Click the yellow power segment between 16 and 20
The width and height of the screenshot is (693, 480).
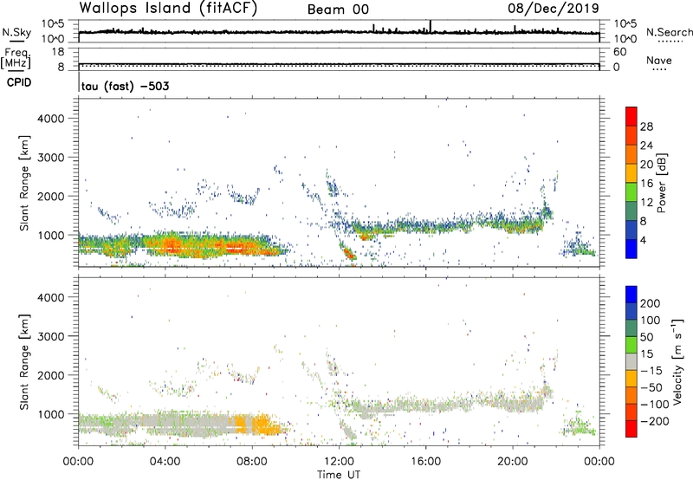631,173
